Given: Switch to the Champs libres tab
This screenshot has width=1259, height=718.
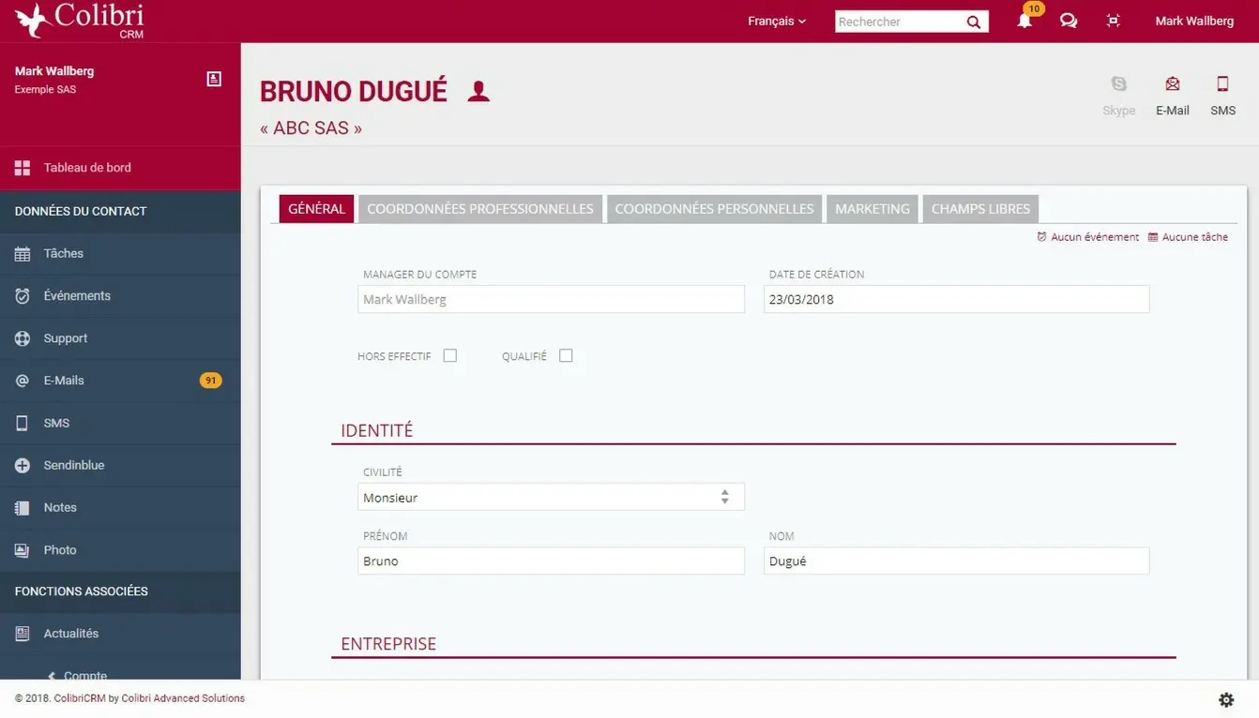Looking at the screenshot, I should pyautogui.click(x=980, y=209).
